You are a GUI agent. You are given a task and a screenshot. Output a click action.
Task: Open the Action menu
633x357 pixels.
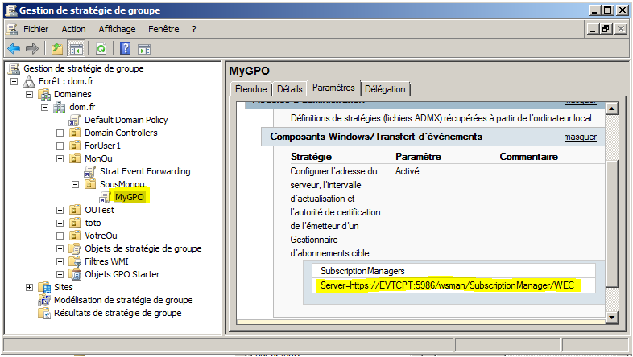[x=73, y=29]
